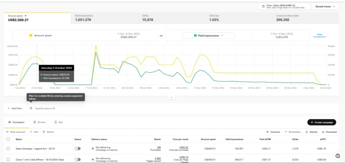345x163 pixels.
Task: Click the US$2.21 paid eCPM cell
Action: point(266,149)
